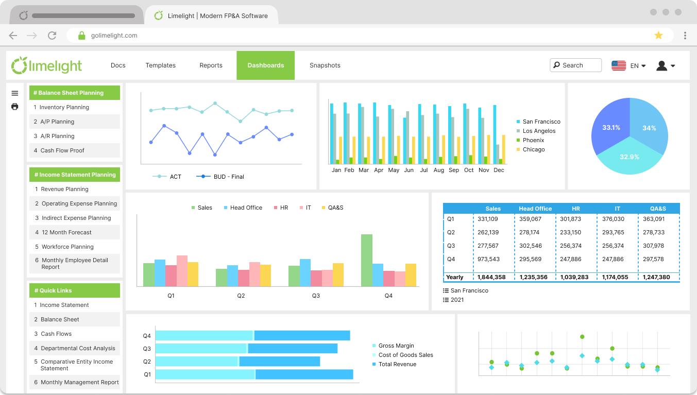This screenshot has width=697, height=395.
Task: Open the user profile icon
Action: [661, 65]
